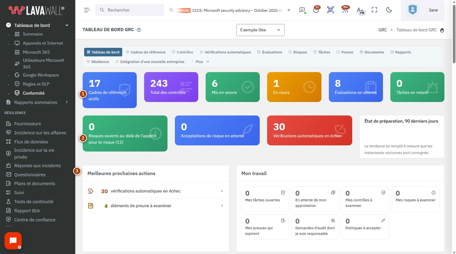Open Fournisseurs in the sidebar
Image resolution: width=456 pixels, height=254 pixels.
click(x=27, y=124)
